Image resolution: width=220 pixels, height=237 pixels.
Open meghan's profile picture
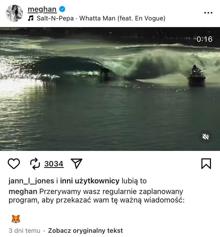pyautogui.click(x=14, y=13)
